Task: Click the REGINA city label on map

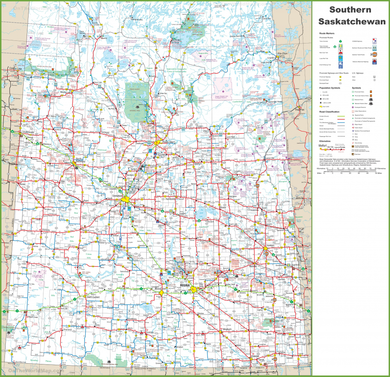Action: [185, 285]
